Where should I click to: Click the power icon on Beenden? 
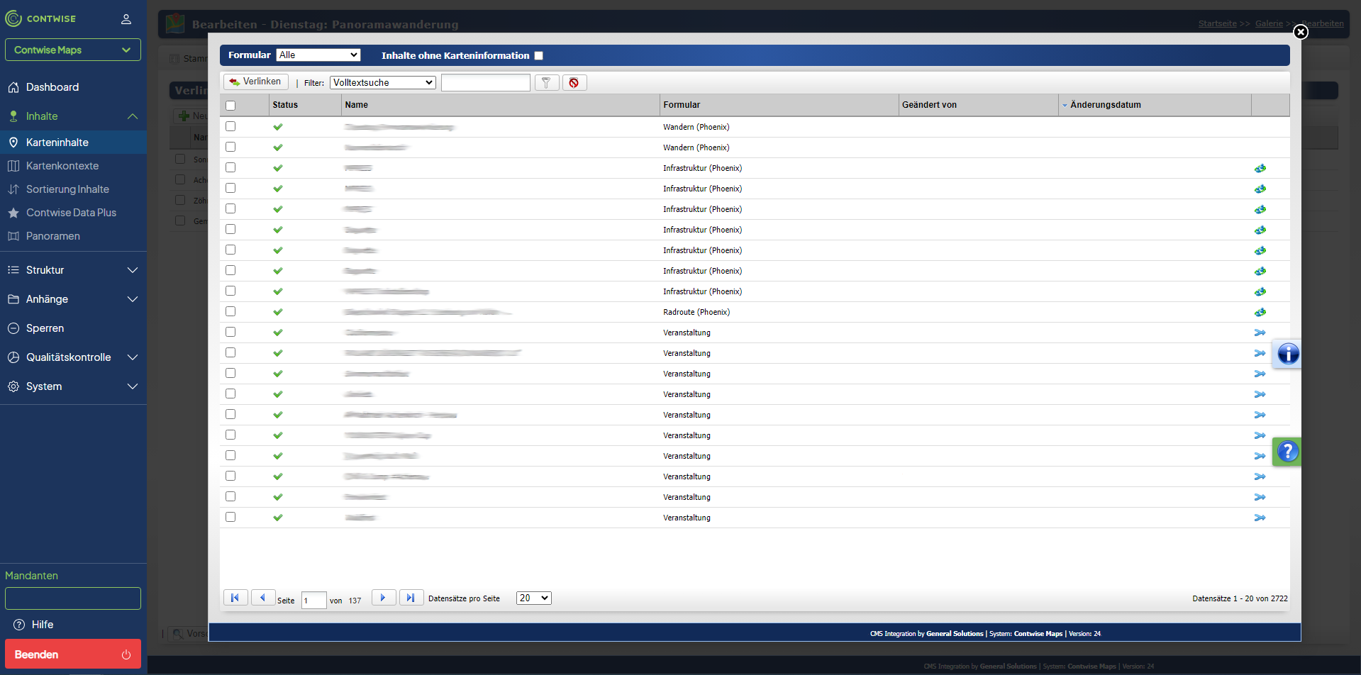click(126, 654)
